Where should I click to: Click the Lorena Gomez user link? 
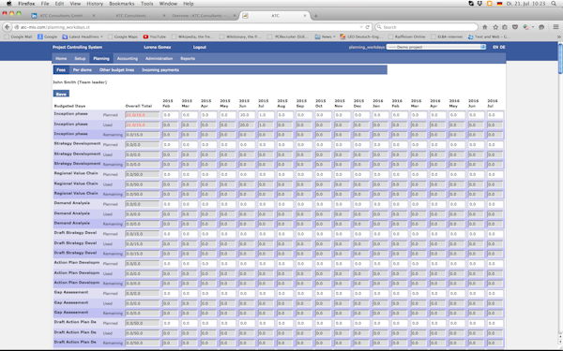[x=158, y=47]
